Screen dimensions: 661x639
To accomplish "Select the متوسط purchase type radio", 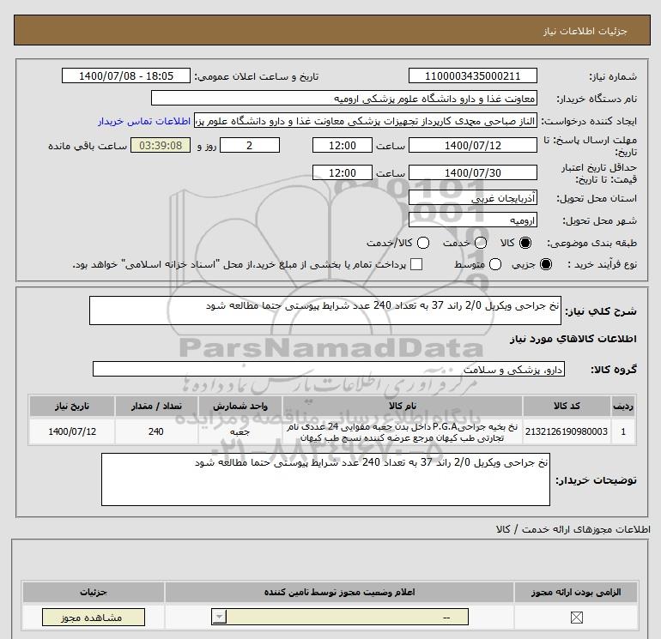I will 495,264.
